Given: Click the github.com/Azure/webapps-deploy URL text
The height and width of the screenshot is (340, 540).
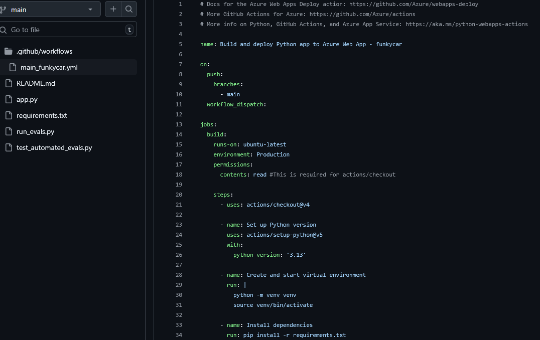Looking at the screenshot, I should pyautogui.click(x=414, y=4).
